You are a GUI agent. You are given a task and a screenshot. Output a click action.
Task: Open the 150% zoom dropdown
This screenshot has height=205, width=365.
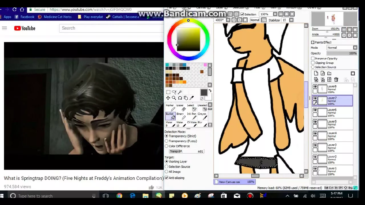(275, 14)
